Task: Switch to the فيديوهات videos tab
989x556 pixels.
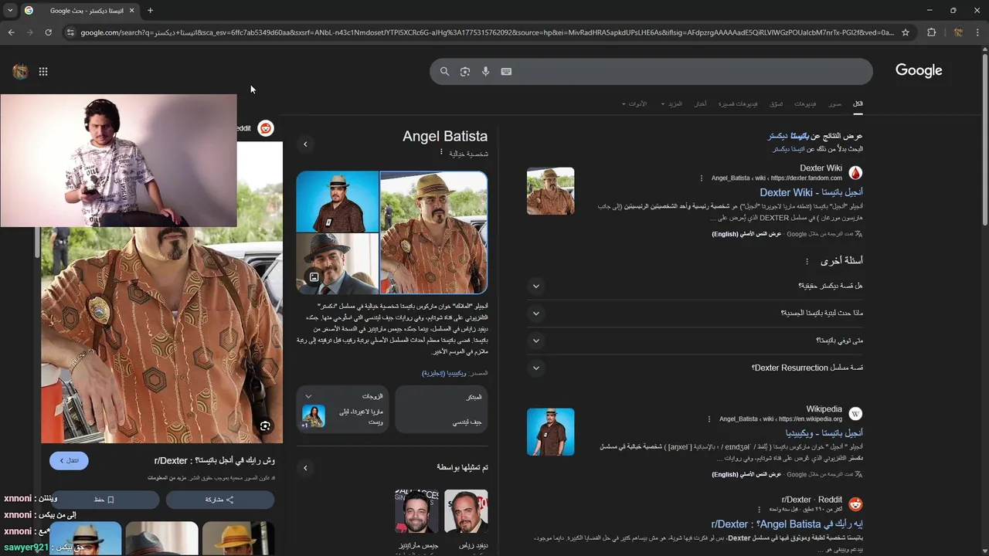Action: (805, 103)
